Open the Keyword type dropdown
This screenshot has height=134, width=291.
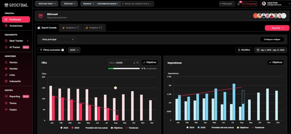click(88, 4)
